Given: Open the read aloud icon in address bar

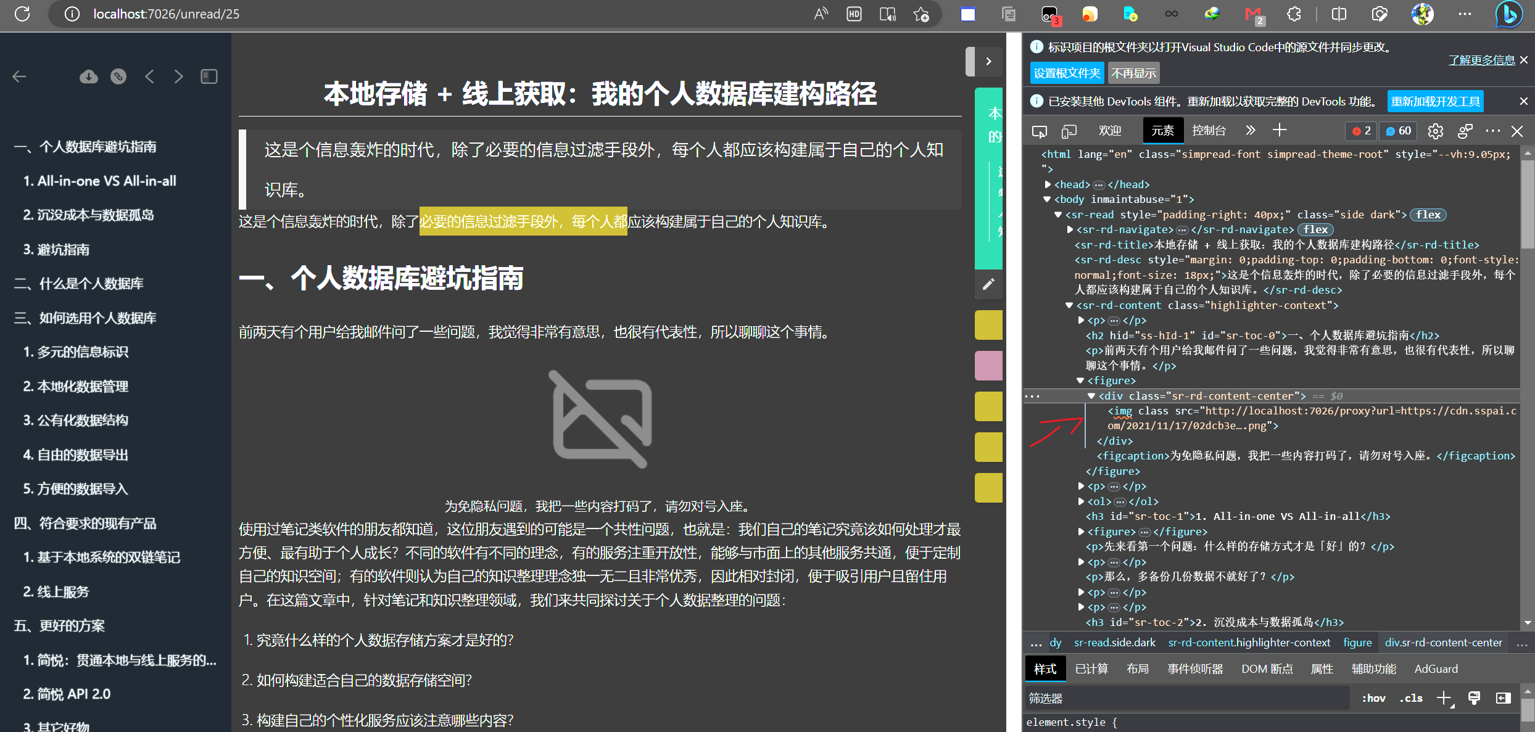Looking at the screenshot, I should (x=821, y=14).
